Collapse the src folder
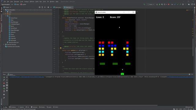196x110 pixels. pyautogui.click(x=6, y=16)
